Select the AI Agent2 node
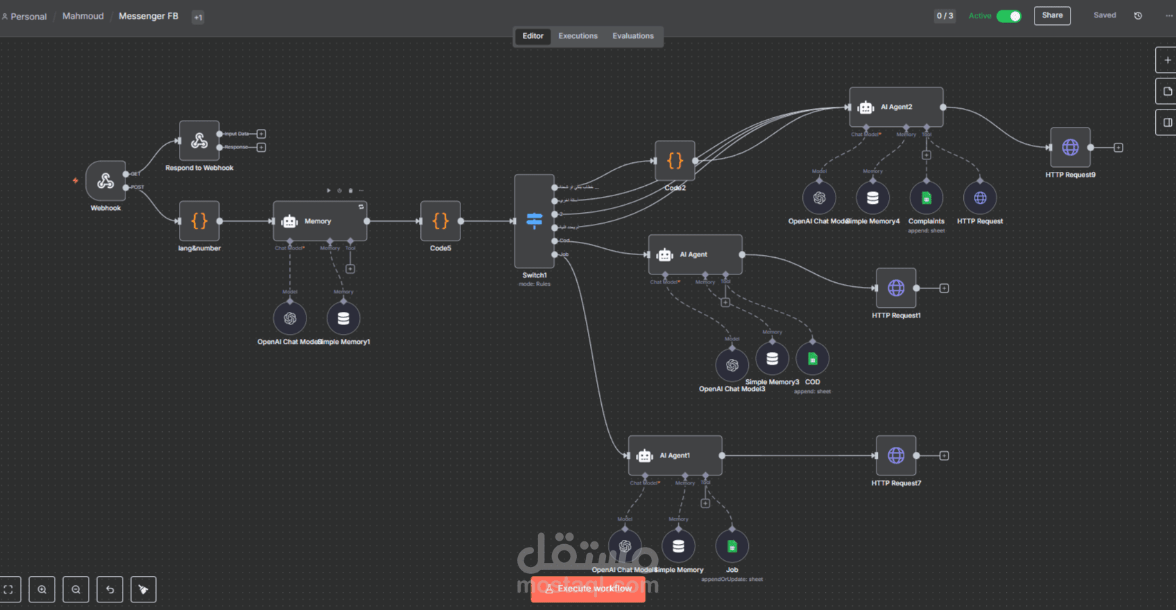1176x610 pixels. (896, 107)
